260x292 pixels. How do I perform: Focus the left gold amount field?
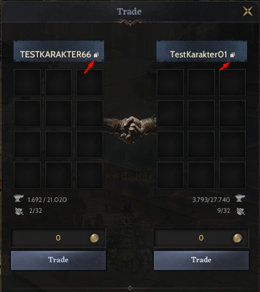(58, 238)
